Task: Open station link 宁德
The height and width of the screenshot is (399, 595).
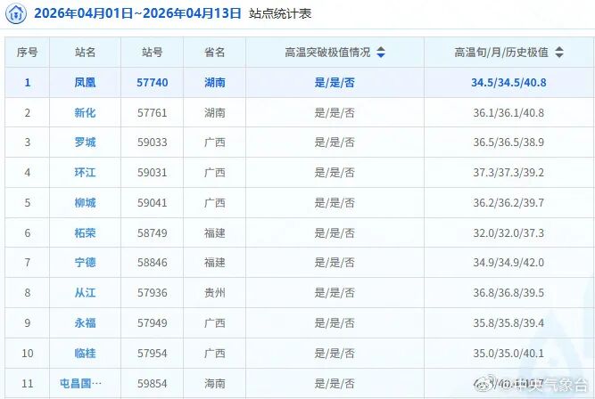Action: point(86,263)
